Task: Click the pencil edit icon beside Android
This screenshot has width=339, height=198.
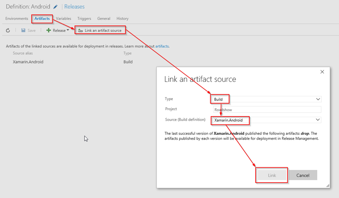Action: click(x=56, y=7)
